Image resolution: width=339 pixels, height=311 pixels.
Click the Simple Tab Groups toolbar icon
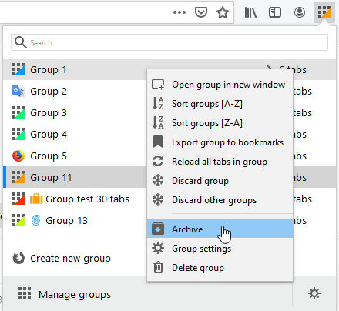324,12
